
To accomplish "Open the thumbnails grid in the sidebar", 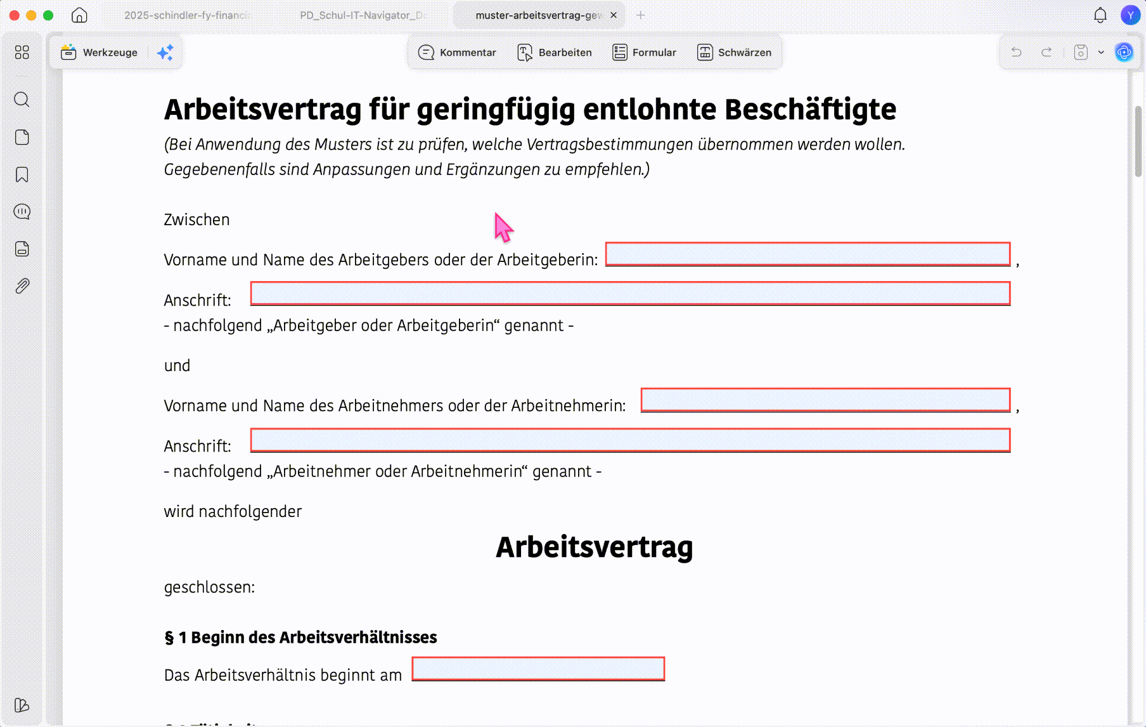I will point(22,52).
